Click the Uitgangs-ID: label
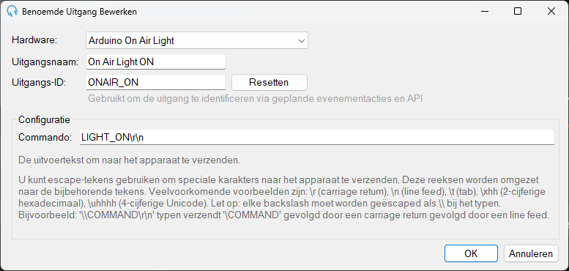 [39, 82]
